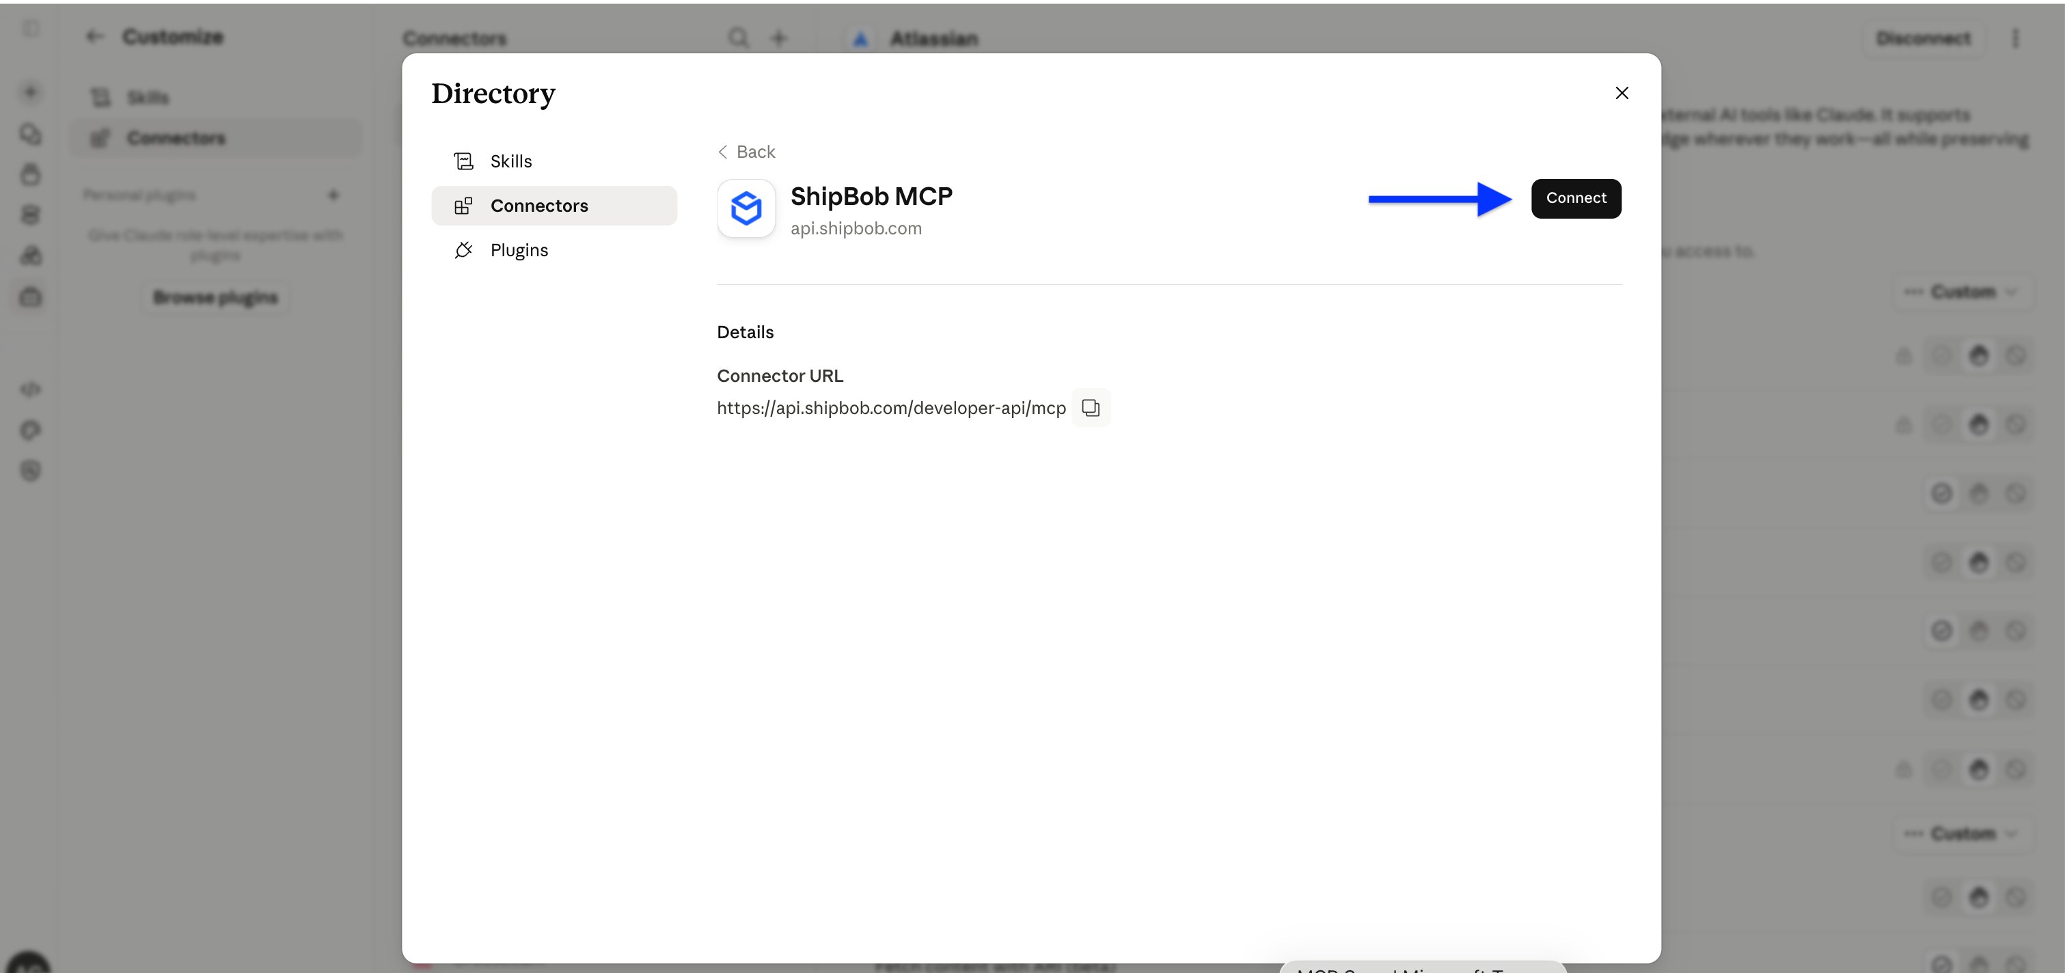Viewport: 2065px width, 973px height.
Task: Go back using the Back link
Action: [x=746, y=152]
